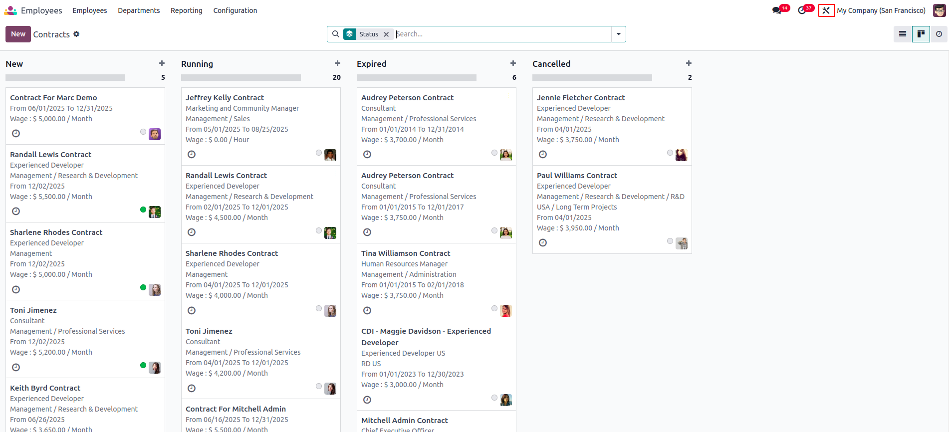
Task: Click the New column progress bar
Action: [65, 77]
